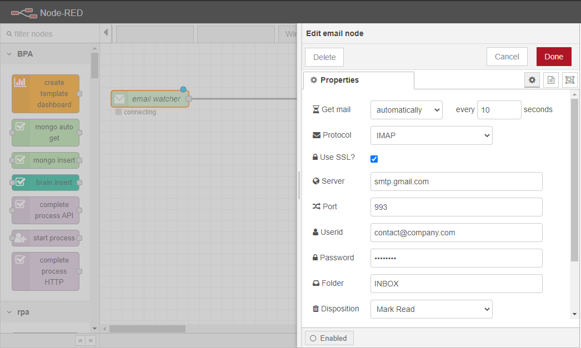Select the brain insert palette node
581x348 pixels.
[46, 183]
